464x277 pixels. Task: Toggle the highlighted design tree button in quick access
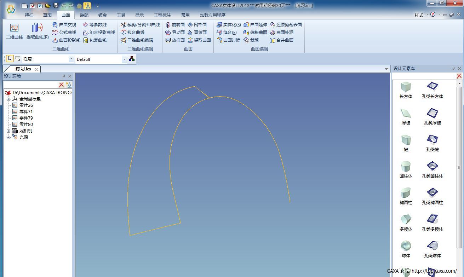point(87,6)
